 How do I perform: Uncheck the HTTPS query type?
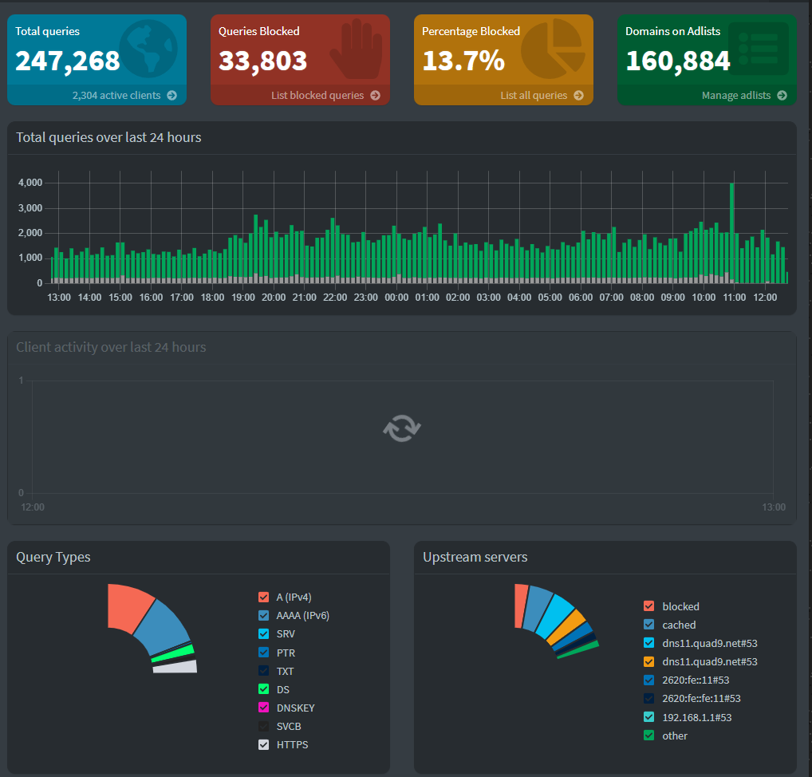(x=263, y=744)
